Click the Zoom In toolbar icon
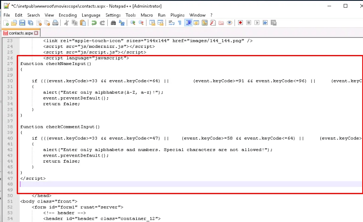Viewport: 363px width, 222px height. point(133,23)
